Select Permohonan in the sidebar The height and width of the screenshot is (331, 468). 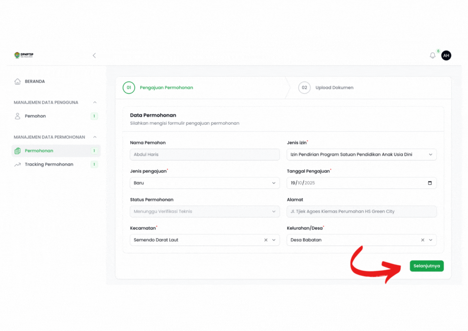(39, 151)
